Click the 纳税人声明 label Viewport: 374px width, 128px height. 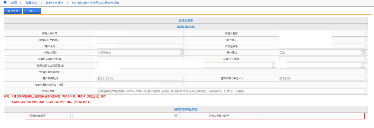[50, 91]
